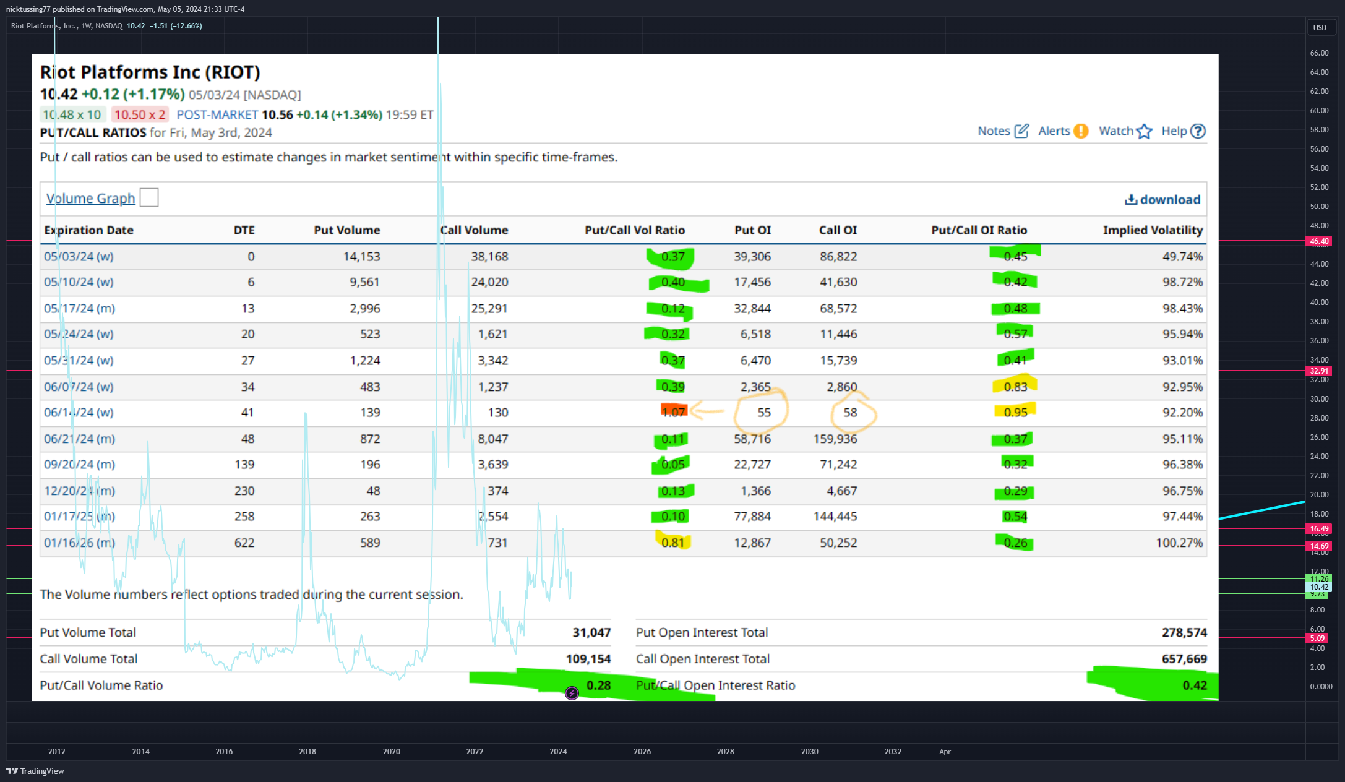Screen dimensions: 1345x782
Task: Open the Notes pencil icon
Action: [x=1021, y=131]
